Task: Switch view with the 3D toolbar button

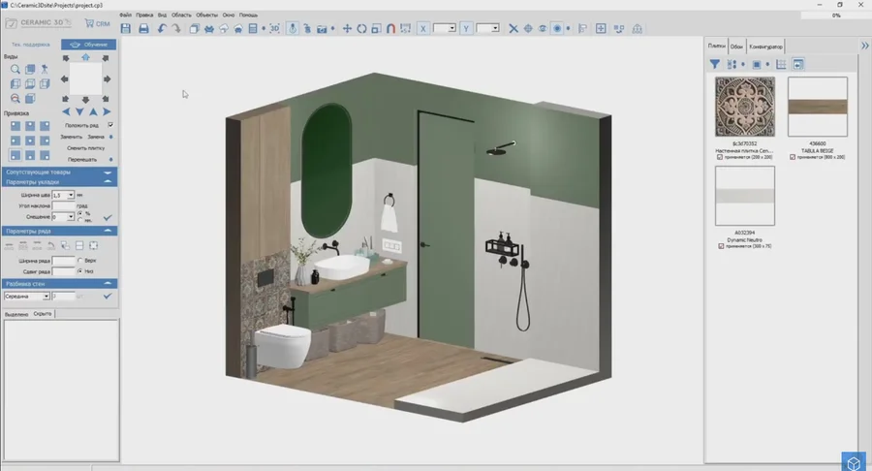Action: click(x=274, y=29)
